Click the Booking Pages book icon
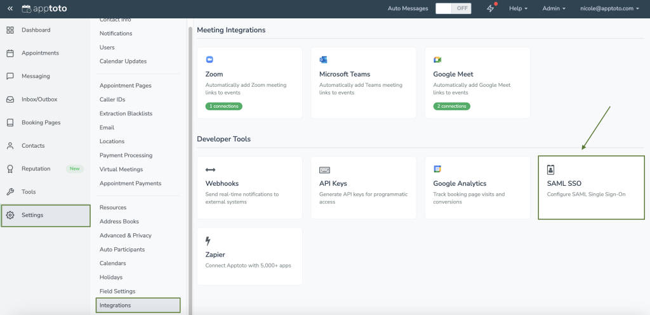650x315 pixels. (x=10, y=122)
